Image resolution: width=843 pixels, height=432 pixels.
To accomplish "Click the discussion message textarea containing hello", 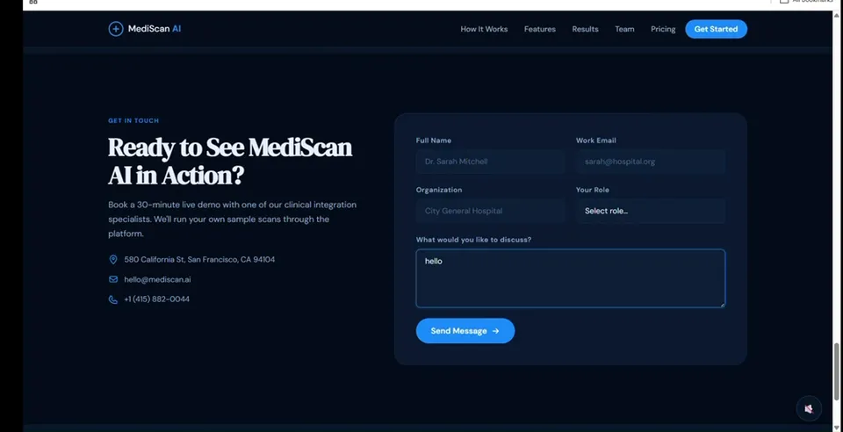I will tap(571, 278).
